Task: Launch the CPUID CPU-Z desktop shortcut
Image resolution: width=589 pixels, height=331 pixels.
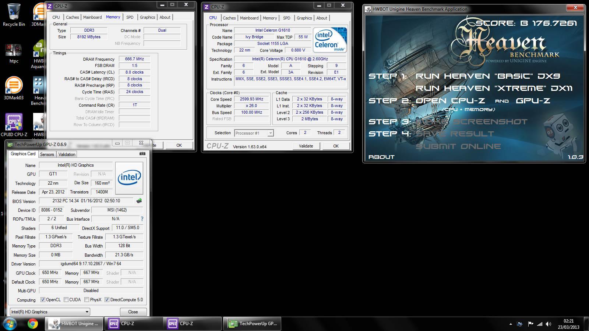Action: (14, 125)
